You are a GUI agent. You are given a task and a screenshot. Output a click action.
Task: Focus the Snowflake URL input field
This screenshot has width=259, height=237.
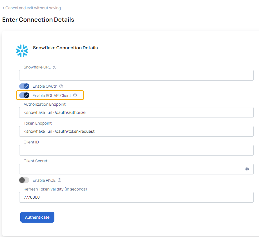point(136,75)
